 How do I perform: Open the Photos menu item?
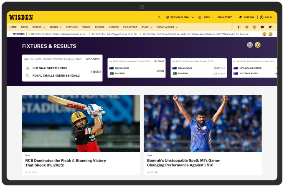[x=100, y=27]
